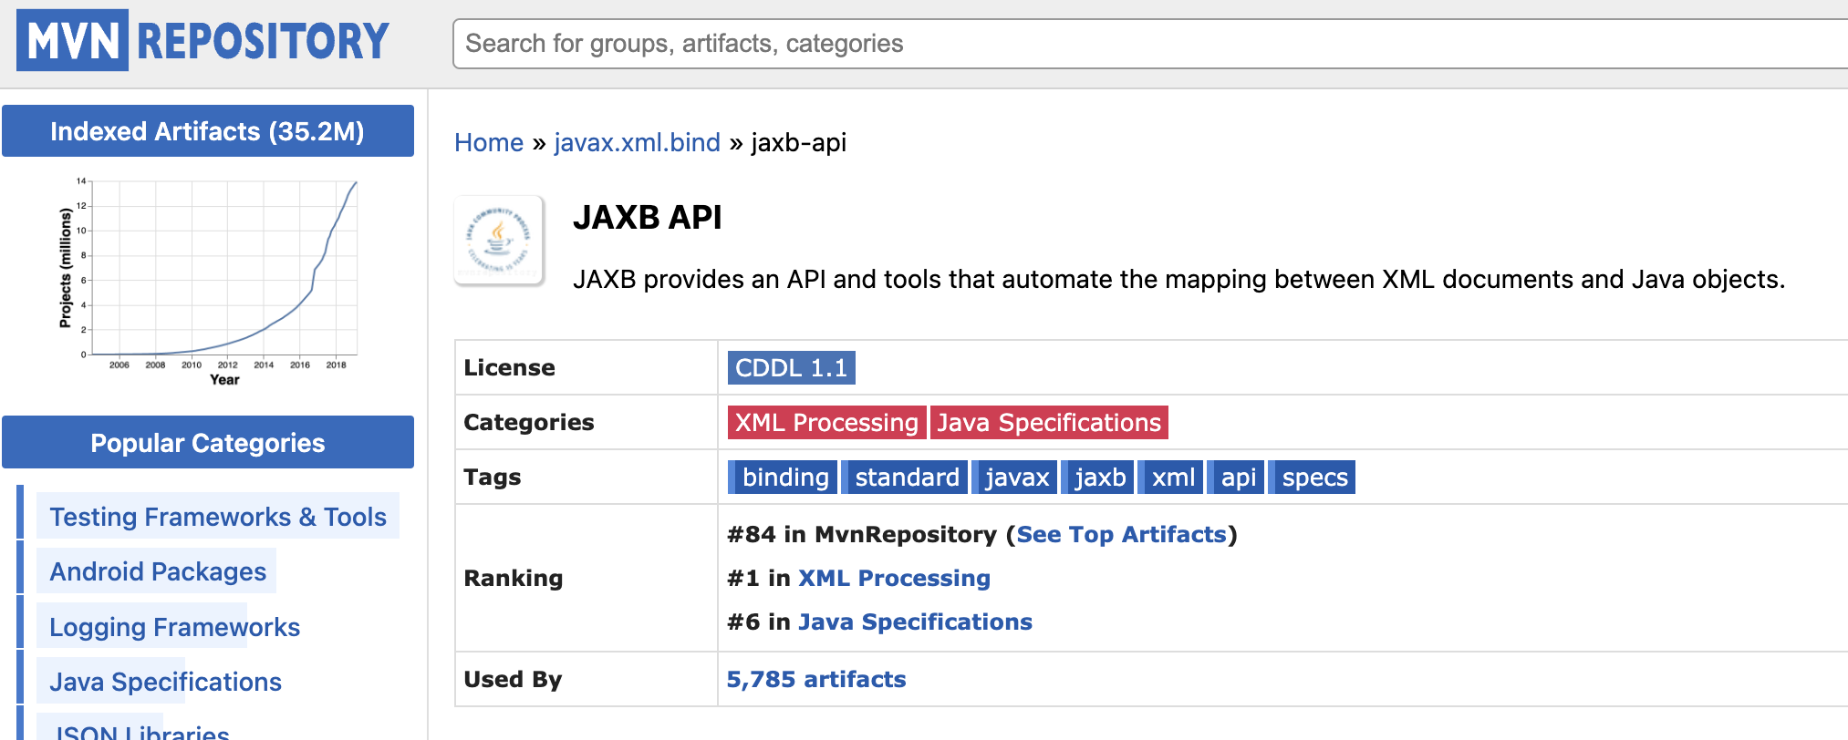
Task: Click the projects growth chart
Action: 208,281
